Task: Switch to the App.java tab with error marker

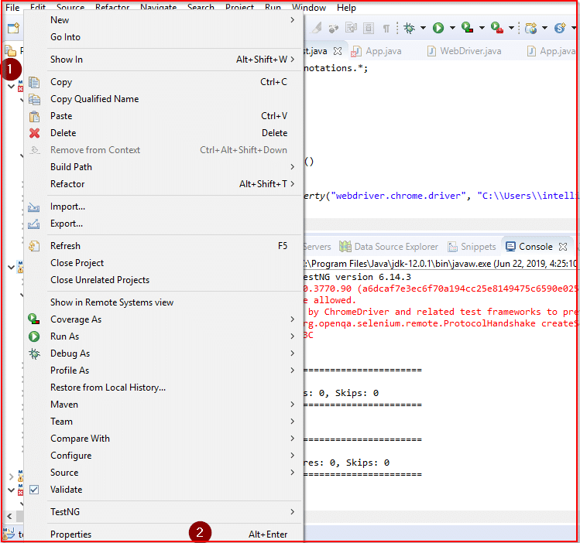Action: click(x=376, y=51)
